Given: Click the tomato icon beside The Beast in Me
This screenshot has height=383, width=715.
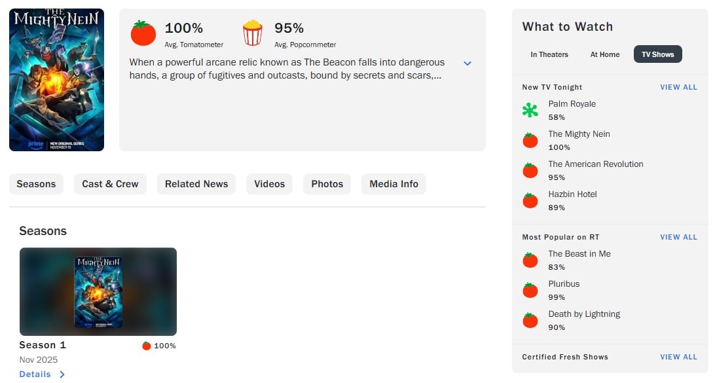Looking at the screenshot, I should [530, 261].
